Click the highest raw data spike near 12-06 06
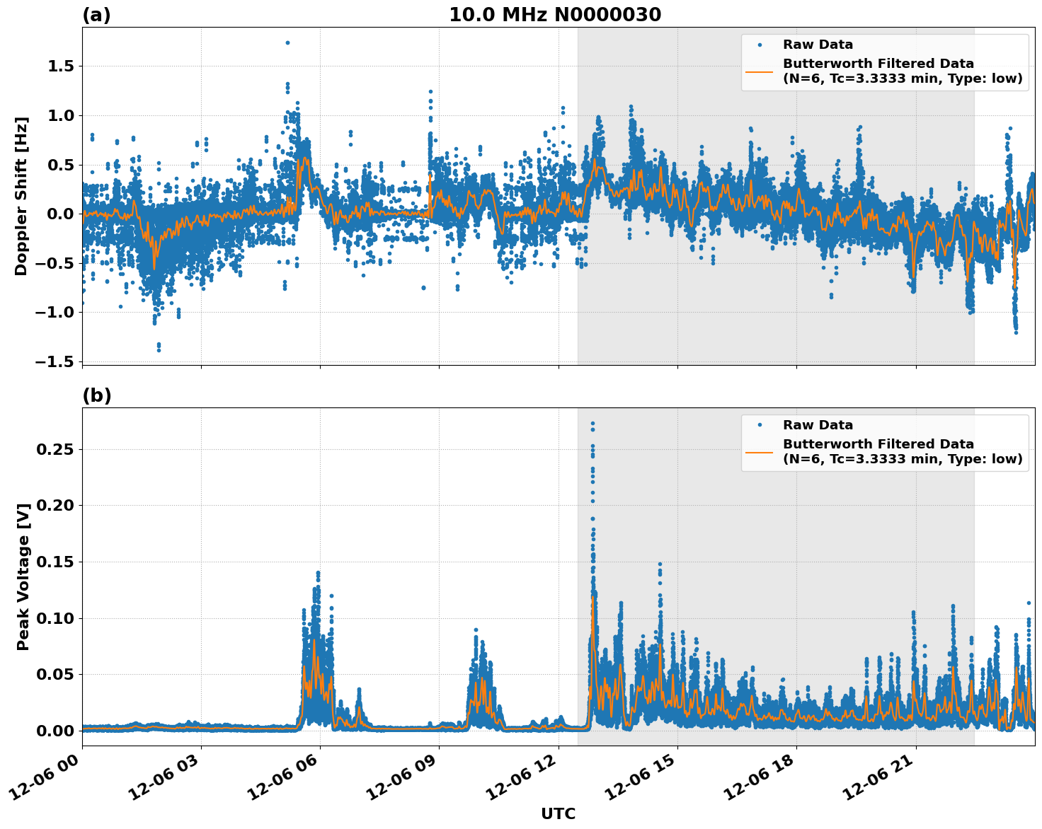The width and height of the screenshot is (1042, 829). 287,42
